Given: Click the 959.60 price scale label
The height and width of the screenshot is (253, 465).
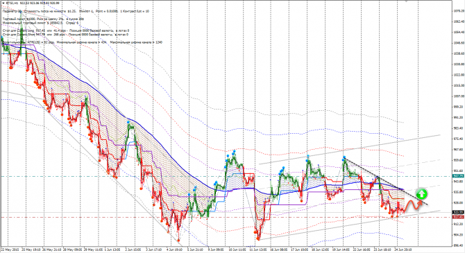Looking at the screenshot, I should pyautogui.click(x=459, y=160).
